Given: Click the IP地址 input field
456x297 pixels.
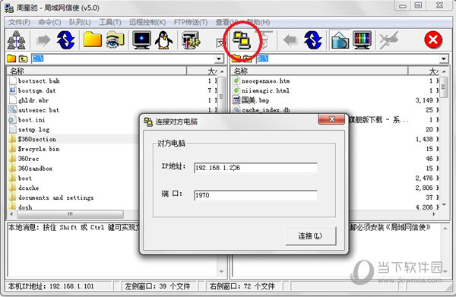Looking at the screenshot, I should tap(255, 168).
